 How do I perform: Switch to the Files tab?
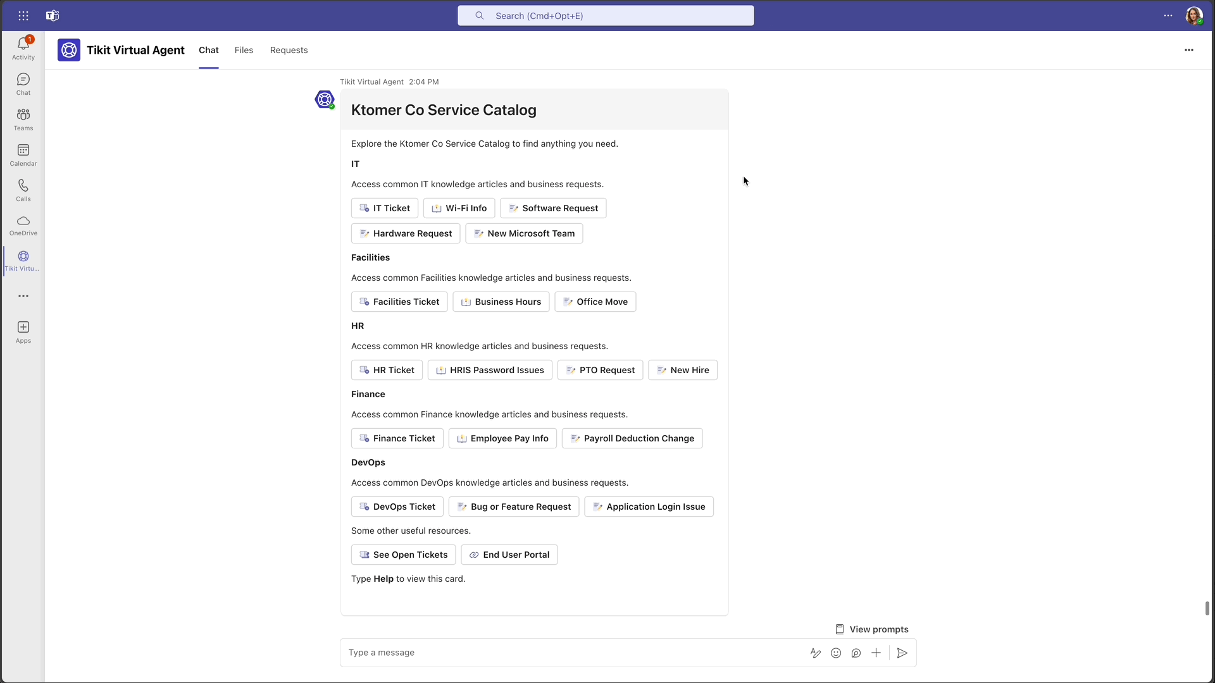(x=244, y=50)
